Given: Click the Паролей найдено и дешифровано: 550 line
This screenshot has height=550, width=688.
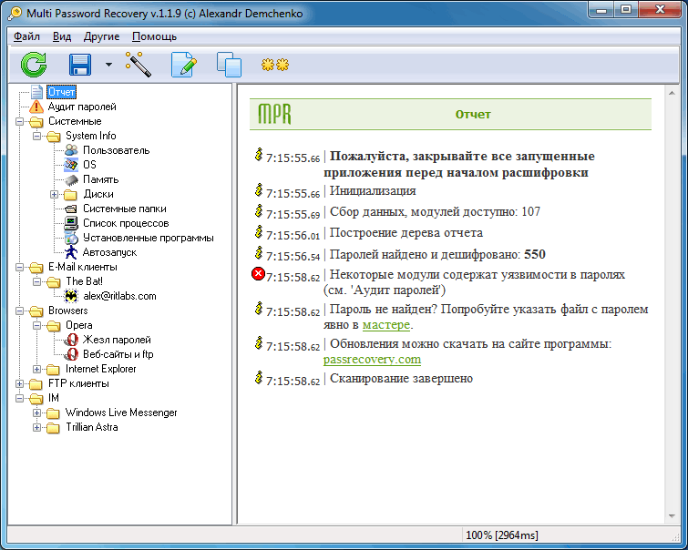Looking at the screenshot, I should tap(437, 254).
